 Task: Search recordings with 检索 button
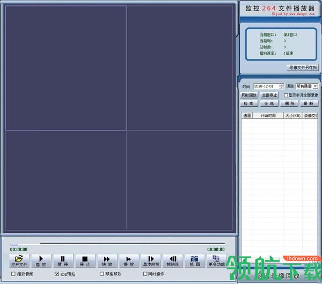pyautogui.click(x=249, y=104)
